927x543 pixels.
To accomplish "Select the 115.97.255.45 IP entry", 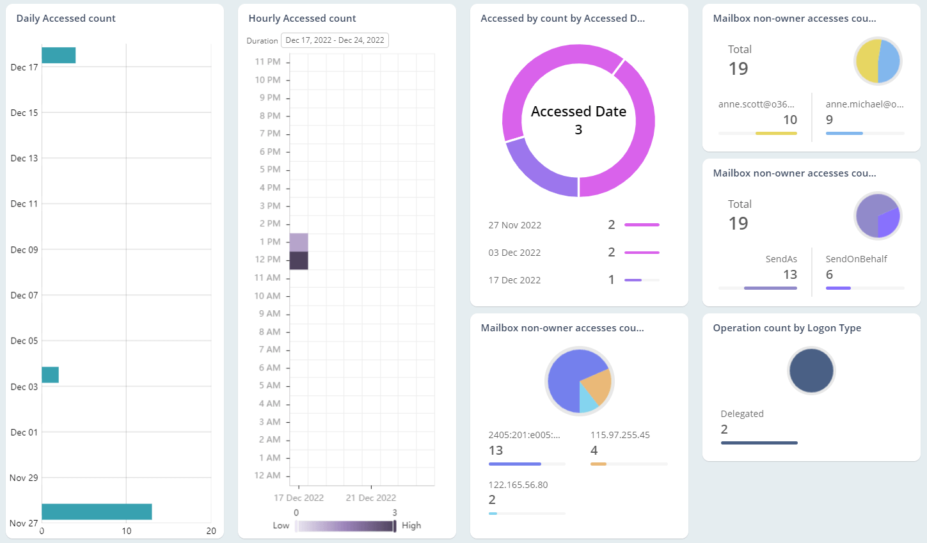I will coord(620,443).
